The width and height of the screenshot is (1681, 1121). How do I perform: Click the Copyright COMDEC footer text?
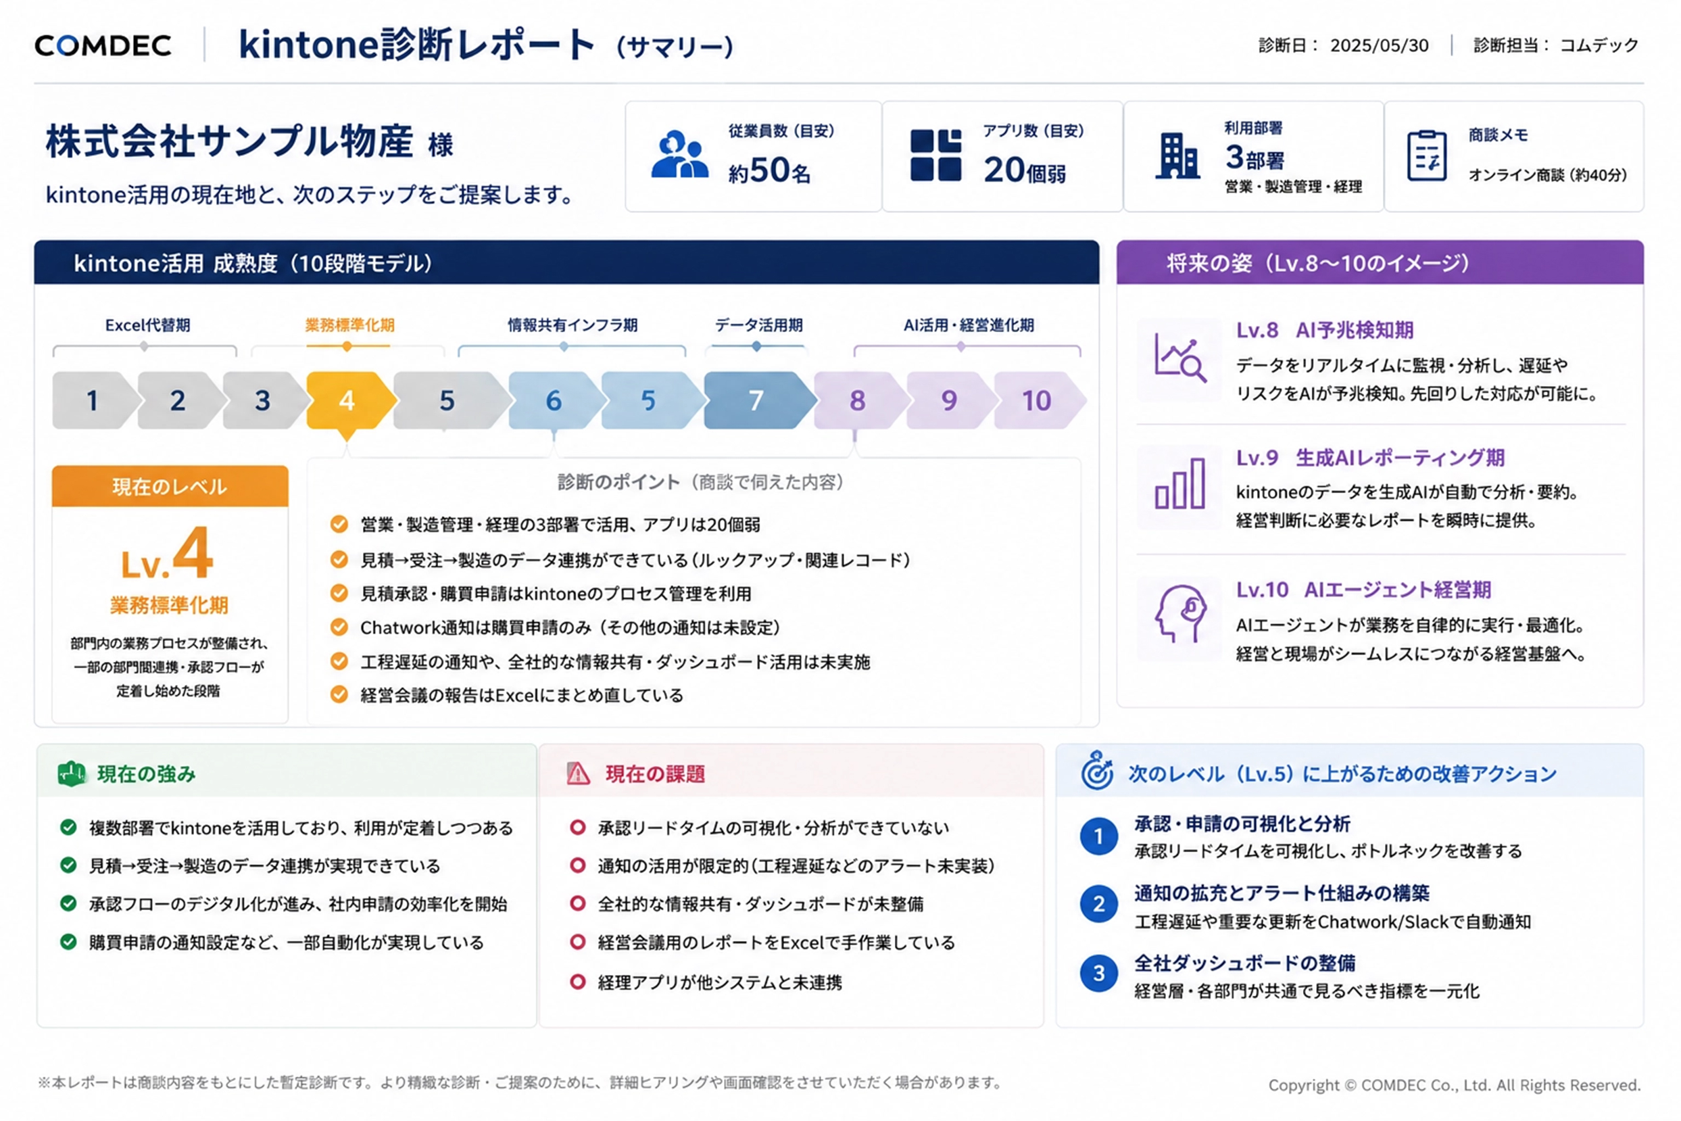click(1454, 1084)
